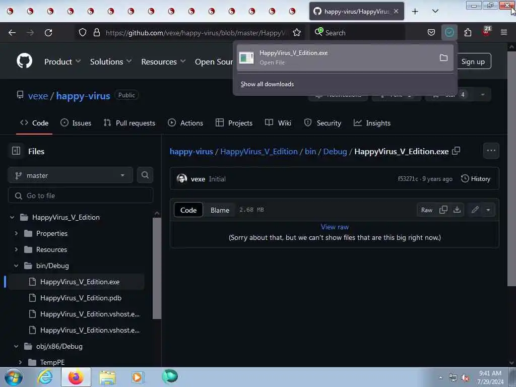Open the Firefox hamburger application menu

[x=504, y=33]
